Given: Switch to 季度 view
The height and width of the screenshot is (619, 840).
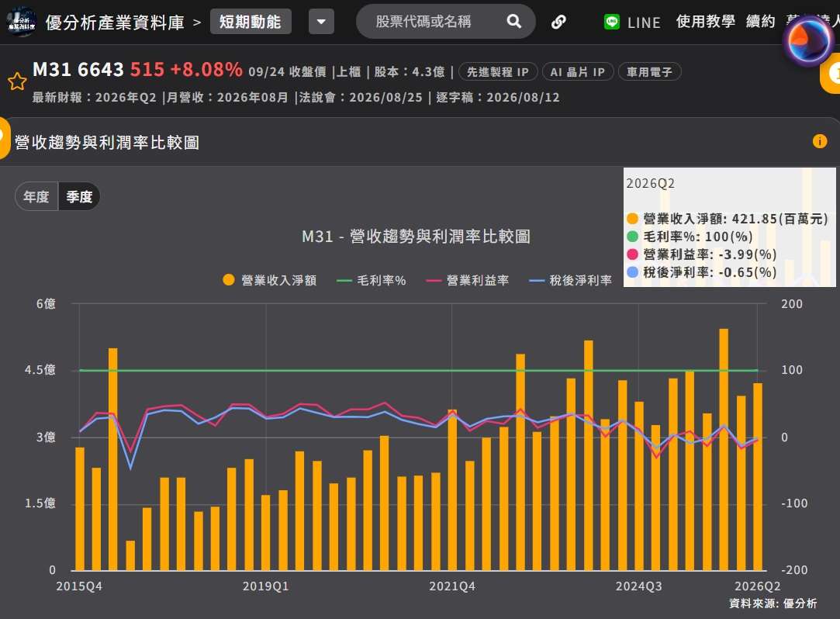Looking at the screenshot, I should click(x=79, y=197).
